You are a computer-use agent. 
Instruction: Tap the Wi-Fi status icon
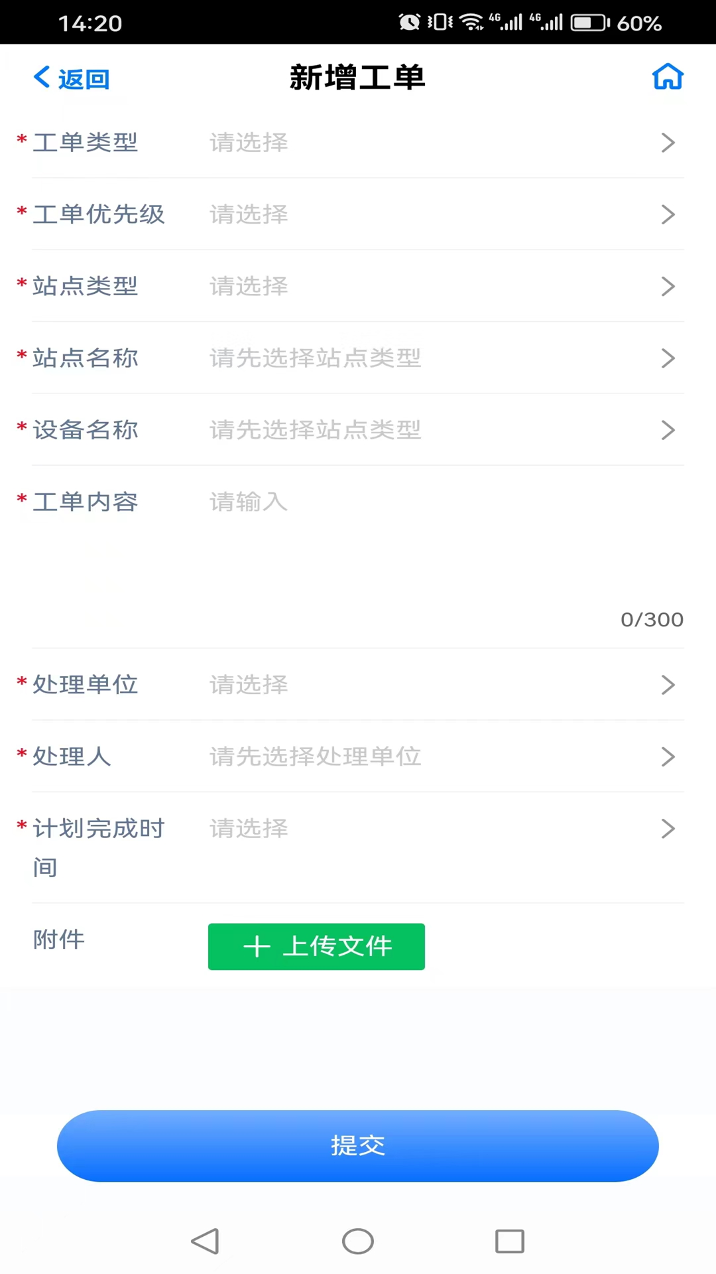[471, 23]
